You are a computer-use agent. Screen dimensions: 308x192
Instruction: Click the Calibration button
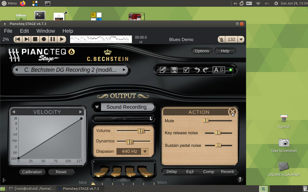[x=32, y=172]
